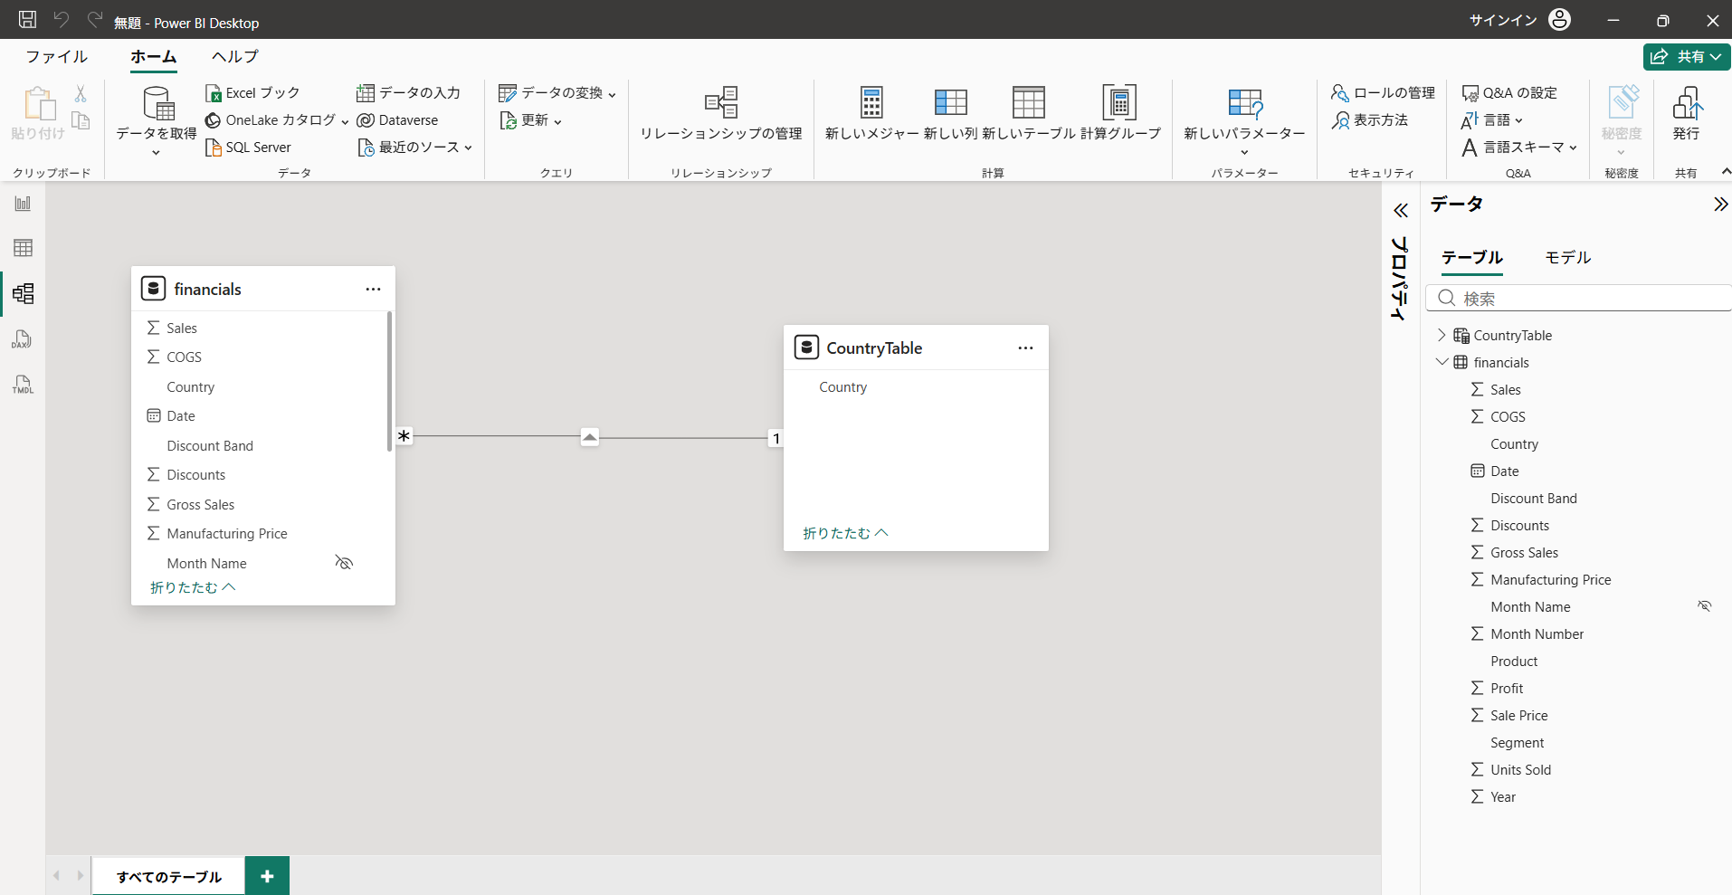This screenshot has width=1732, height=895.
Task: Open ロールの管理 for security roles
Action: pos(1383,93)
